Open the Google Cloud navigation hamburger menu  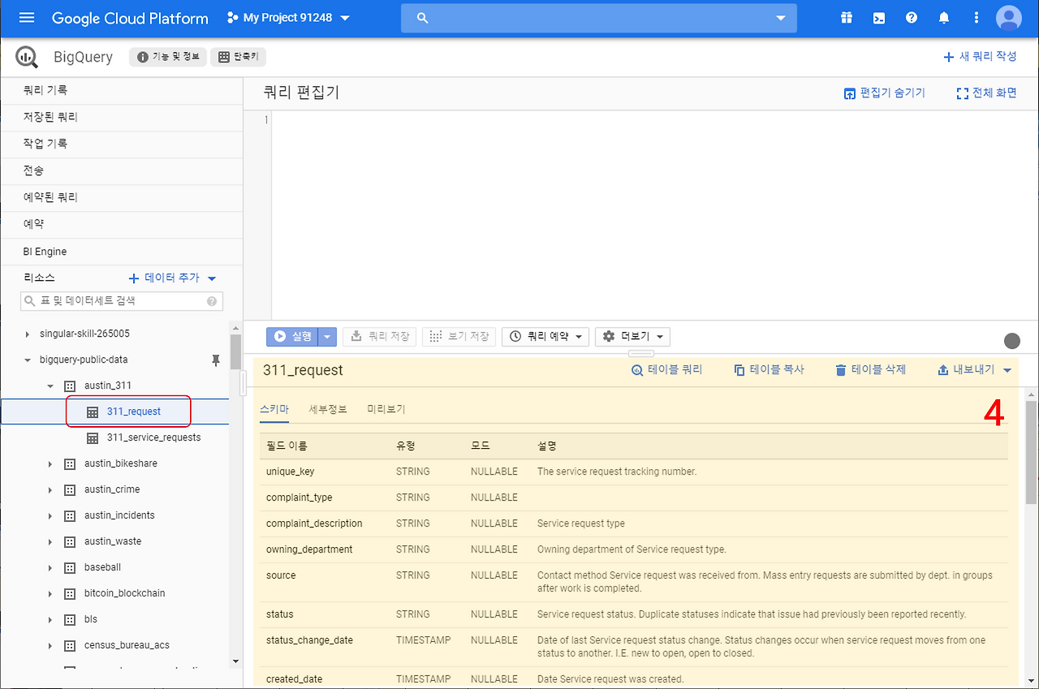point(27,18)
